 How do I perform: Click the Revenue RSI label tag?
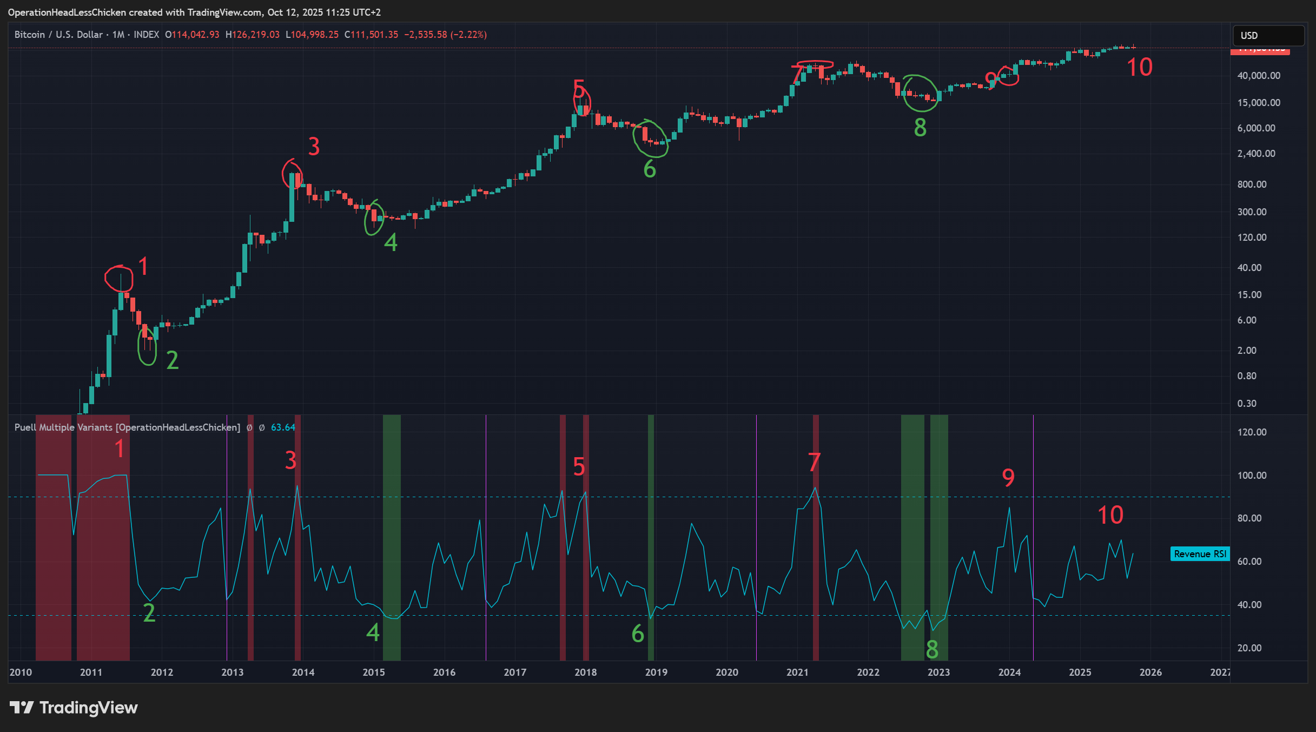point(1199,553)
